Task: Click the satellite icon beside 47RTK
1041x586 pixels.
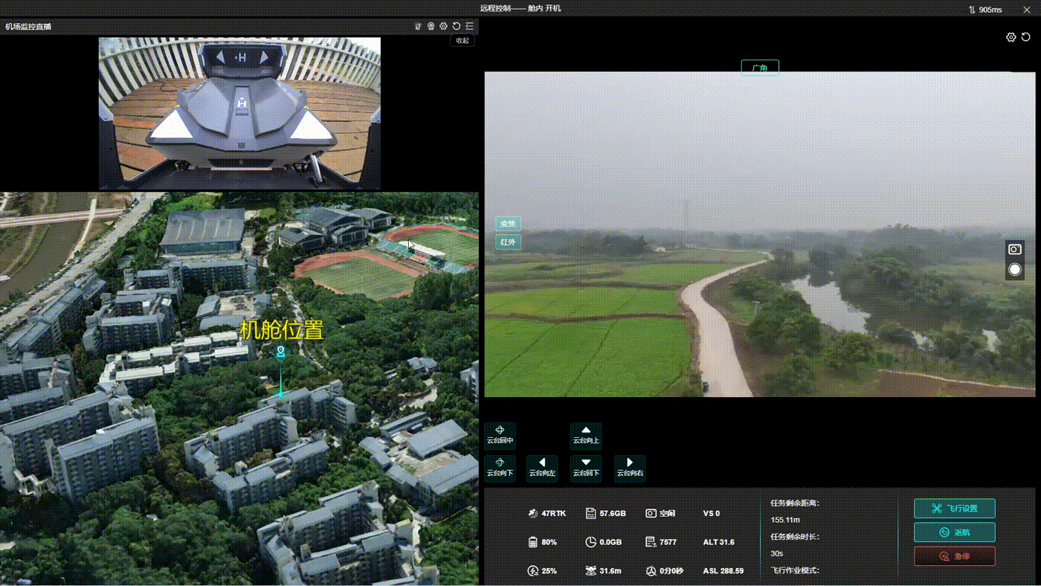Action: point(532,513)
